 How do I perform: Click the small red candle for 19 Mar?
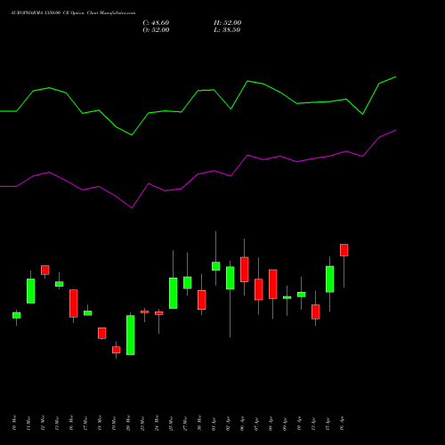[x=117, y=350]
